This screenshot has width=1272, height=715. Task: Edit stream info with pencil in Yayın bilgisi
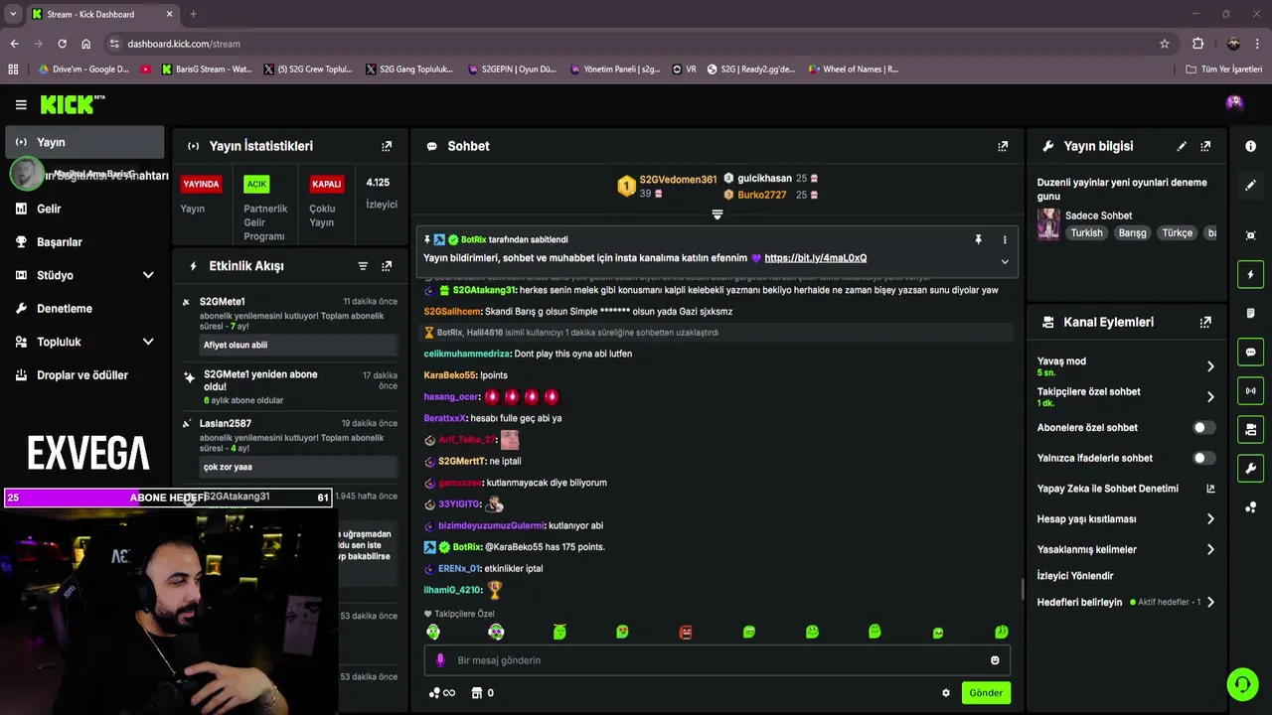1182,146
